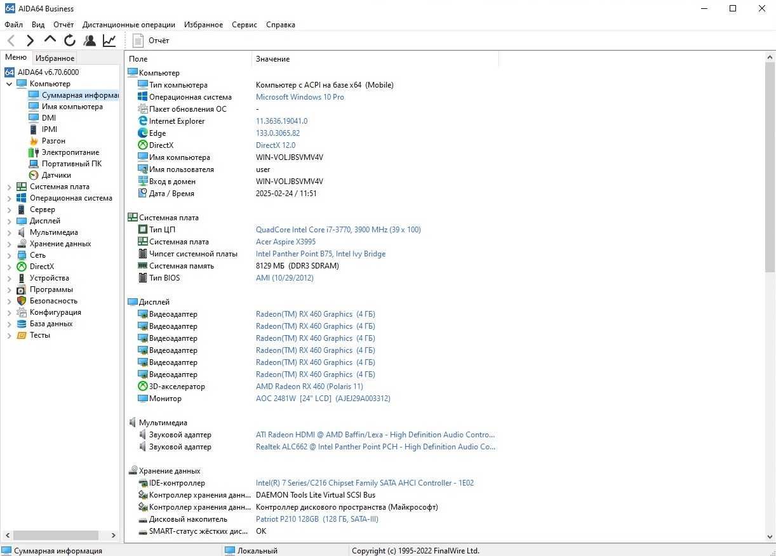Click the sidebar horizontal scrollbar right arrow
The width and height of the screenshot is (776, 556).
point(114,535)
